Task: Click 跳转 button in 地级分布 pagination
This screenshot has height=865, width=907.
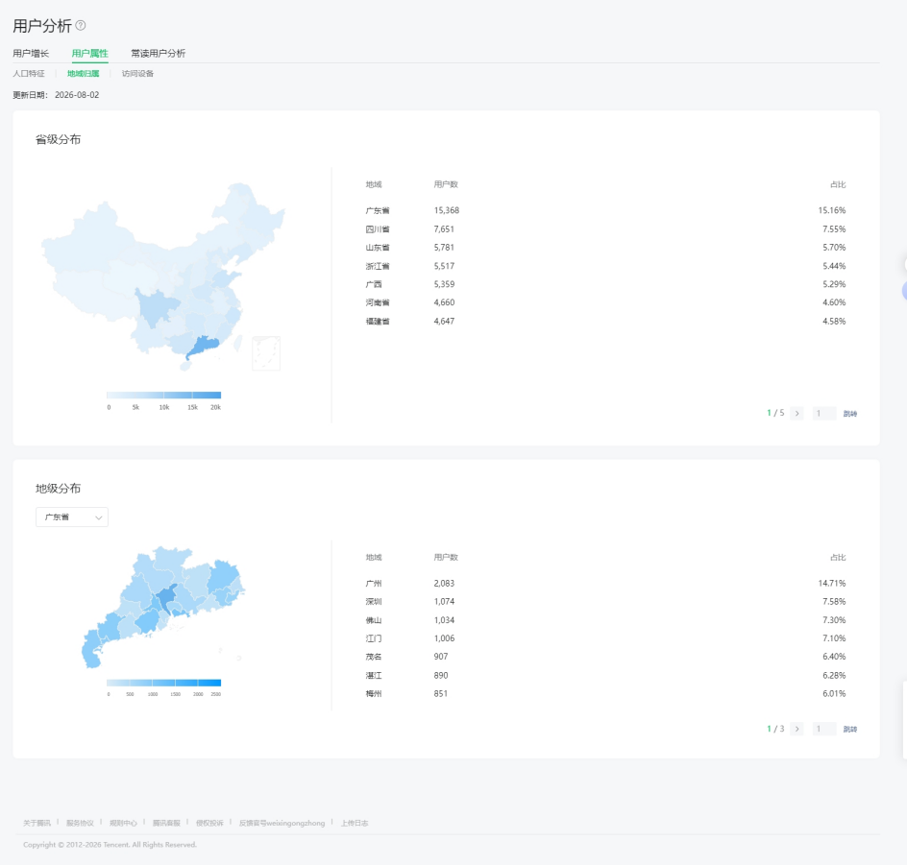Action: (x=849, y=730)
